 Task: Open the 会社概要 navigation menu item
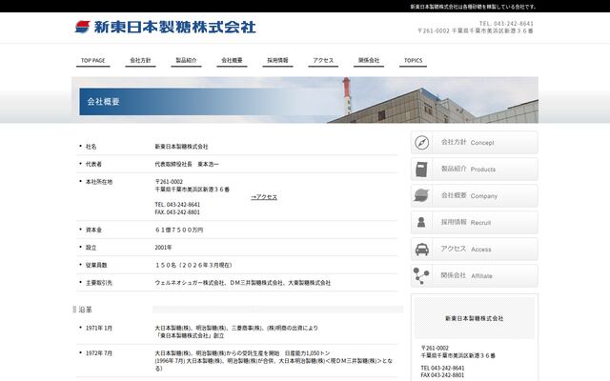click(232, 61)
